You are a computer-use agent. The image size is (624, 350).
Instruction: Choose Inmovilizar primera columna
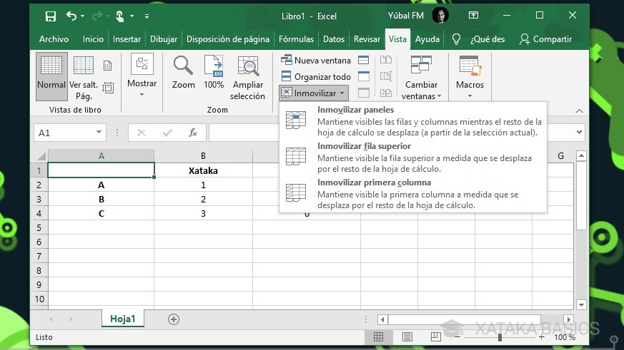pos(413,194)
